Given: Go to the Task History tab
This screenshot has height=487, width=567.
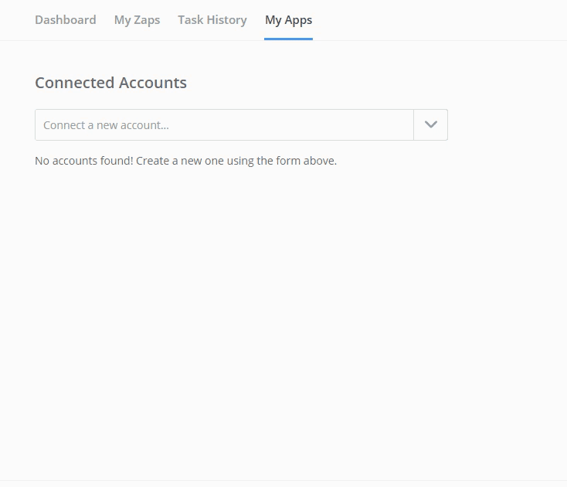Looking at the screenshot, I should [x=212, y=20].
